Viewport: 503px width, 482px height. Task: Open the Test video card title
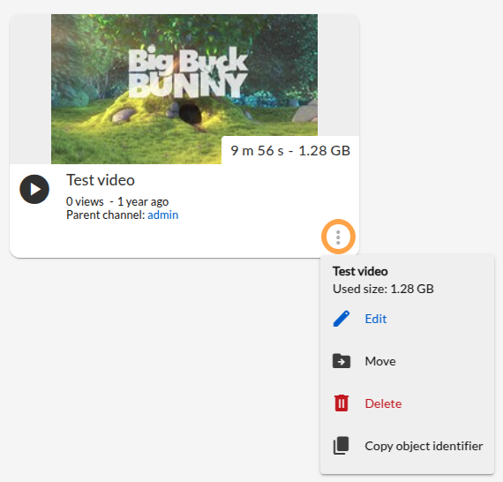(101, 180)
